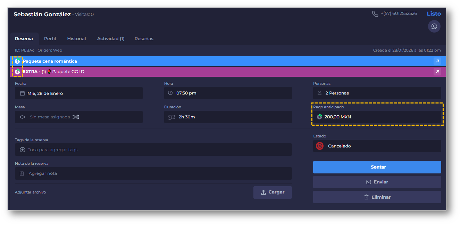The image size is (461, 225).
Task: Click the Eliminar button
Action: 377,197
